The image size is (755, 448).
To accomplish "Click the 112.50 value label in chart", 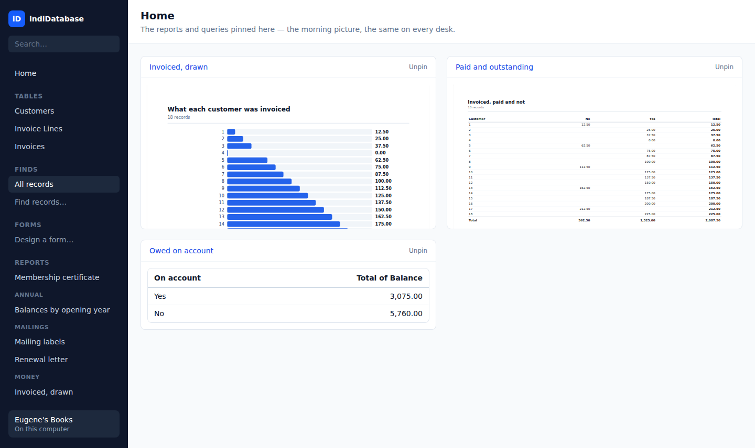I will [383, 188].
